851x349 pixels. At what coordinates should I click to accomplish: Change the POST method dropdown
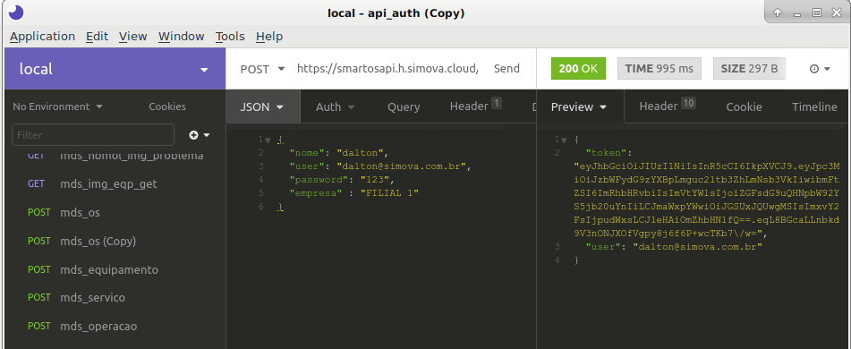263,69
